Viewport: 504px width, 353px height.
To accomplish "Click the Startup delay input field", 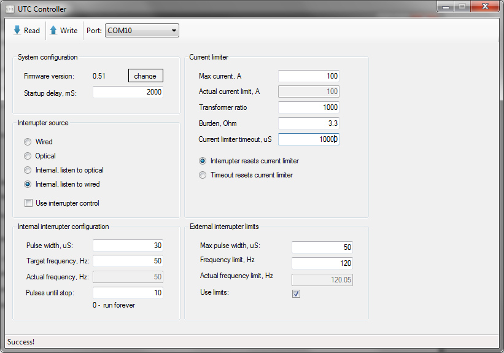I will click(128, 92).
